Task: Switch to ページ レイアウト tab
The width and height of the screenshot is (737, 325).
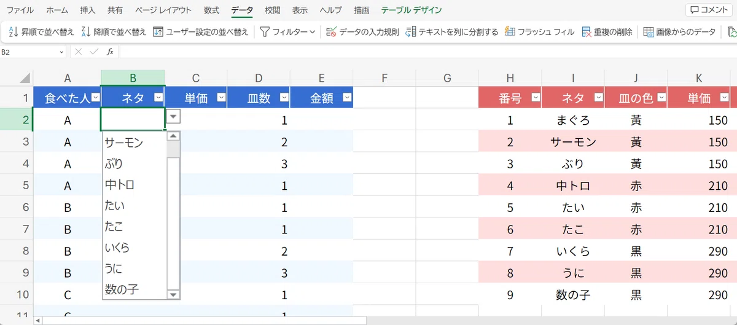Action: tap(163, 10)
